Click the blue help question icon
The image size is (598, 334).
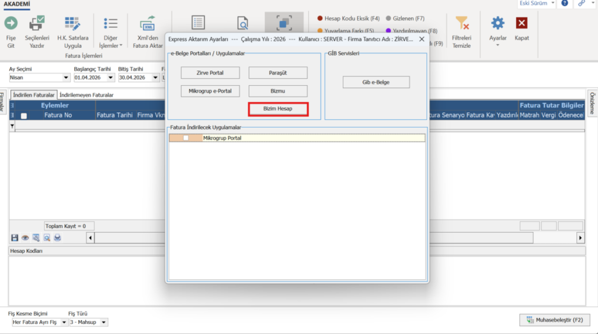(565, 3)
